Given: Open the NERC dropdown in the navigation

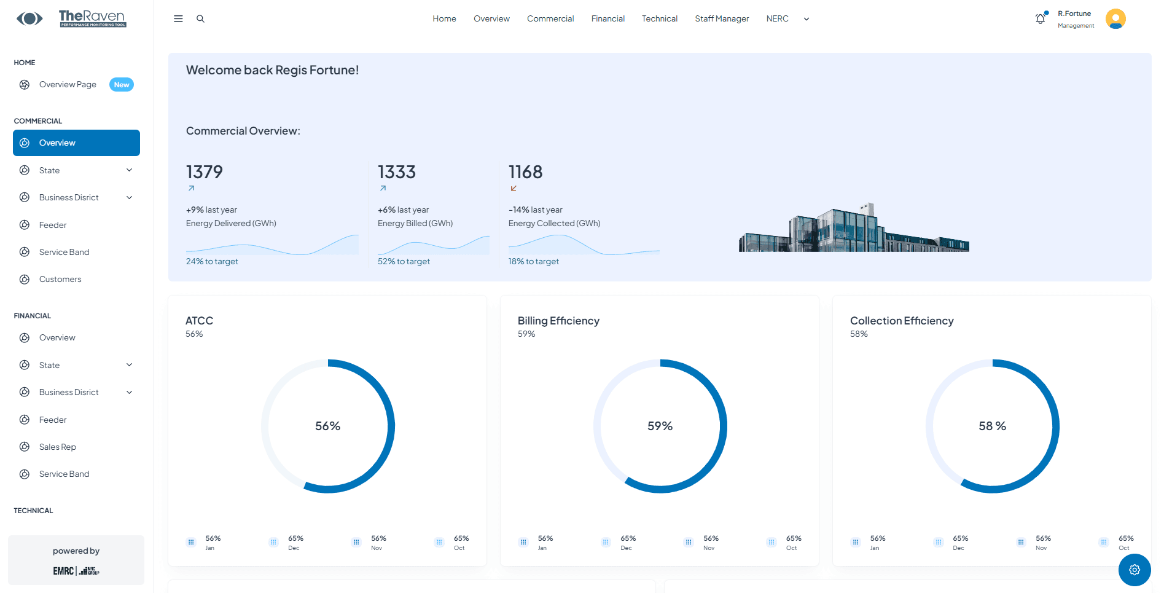Looking at the screenshot, I should tap(778, 18).
